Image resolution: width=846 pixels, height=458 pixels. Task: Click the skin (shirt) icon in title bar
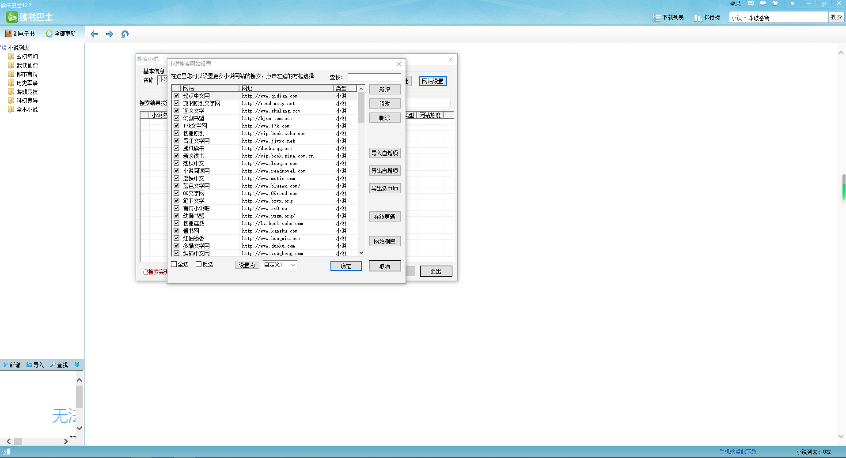(775, 4)
